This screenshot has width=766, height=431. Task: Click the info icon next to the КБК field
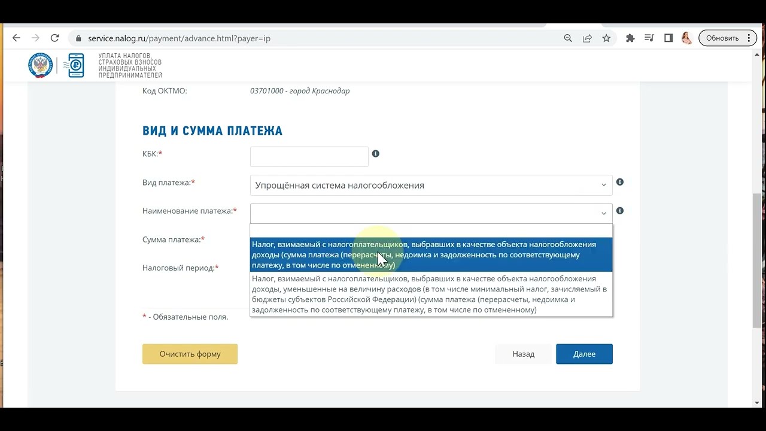pyautogui.click(x=376, y=154)
